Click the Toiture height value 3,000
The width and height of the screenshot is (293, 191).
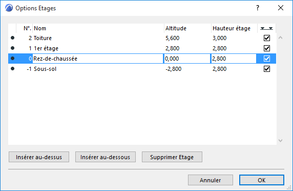tap(220, 38)
